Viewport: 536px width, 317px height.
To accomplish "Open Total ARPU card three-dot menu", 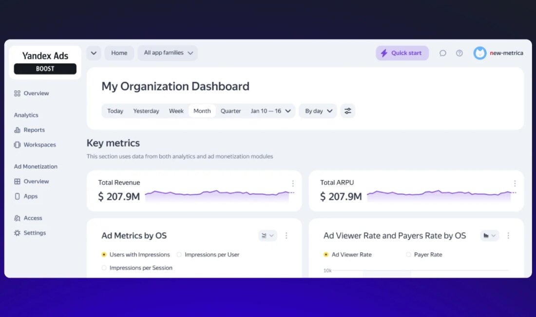I will (515, 183).
